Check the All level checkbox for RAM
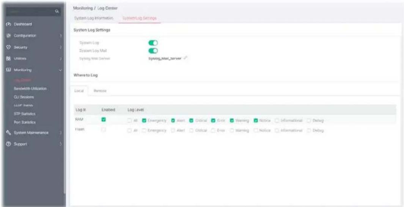The width and height of the screenshot is (404, 207). click(130, 120)
